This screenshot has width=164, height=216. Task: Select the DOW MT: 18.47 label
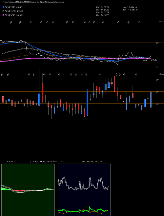pyautogui.click(x=14, y=11)
